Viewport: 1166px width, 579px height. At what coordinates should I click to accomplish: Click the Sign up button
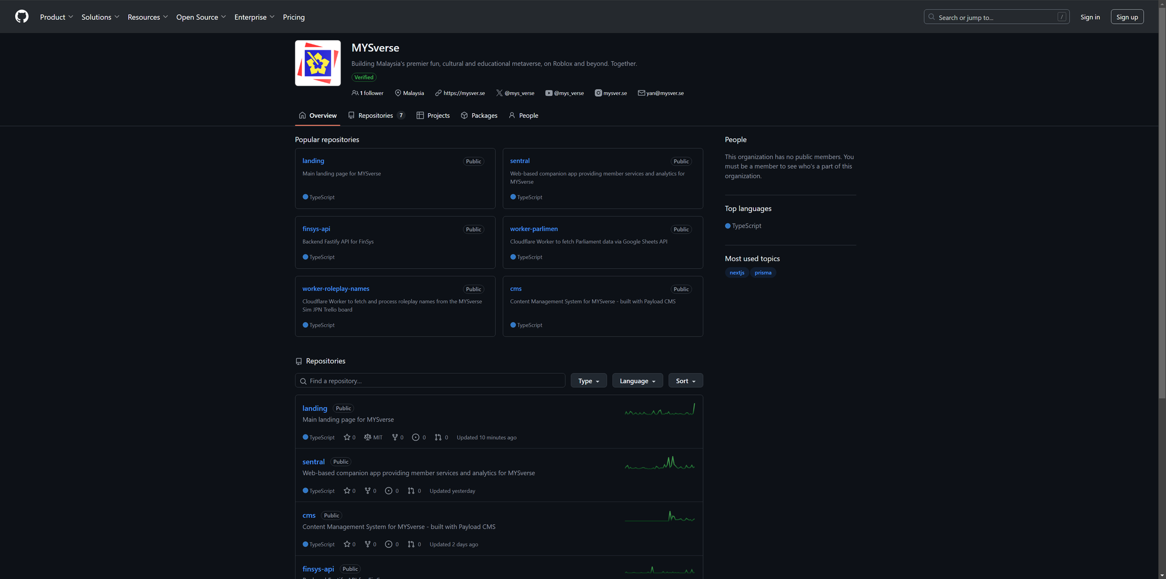coord(1127,17)
